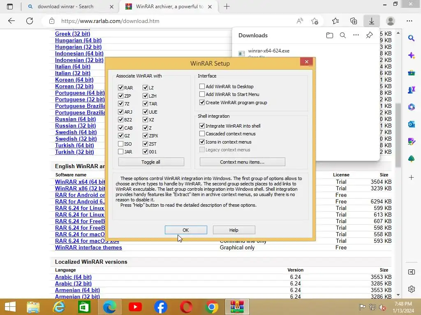The width and height of the screenshot is (421, 315).
Task: Refresh the rarlab download page
Action: click(x=30, y=21)
